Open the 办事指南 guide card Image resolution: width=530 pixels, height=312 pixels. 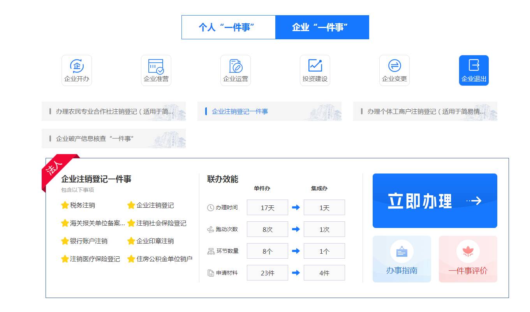coord(402,259)
